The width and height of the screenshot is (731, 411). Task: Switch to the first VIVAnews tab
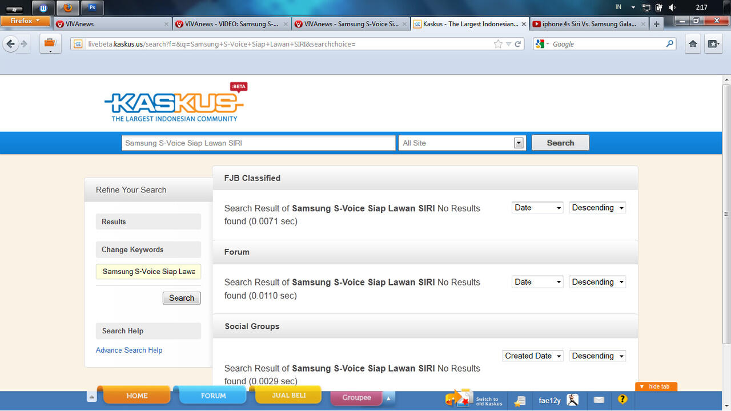(113, 24)
